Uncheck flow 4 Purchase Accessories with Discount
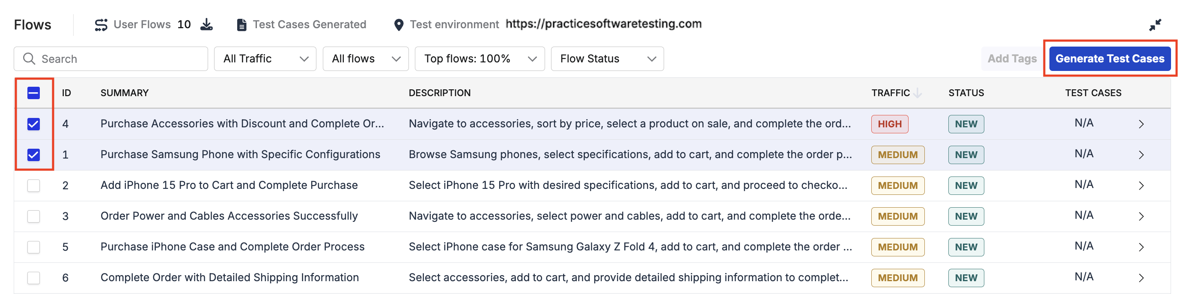1186x294 pixels. (33, 123)
